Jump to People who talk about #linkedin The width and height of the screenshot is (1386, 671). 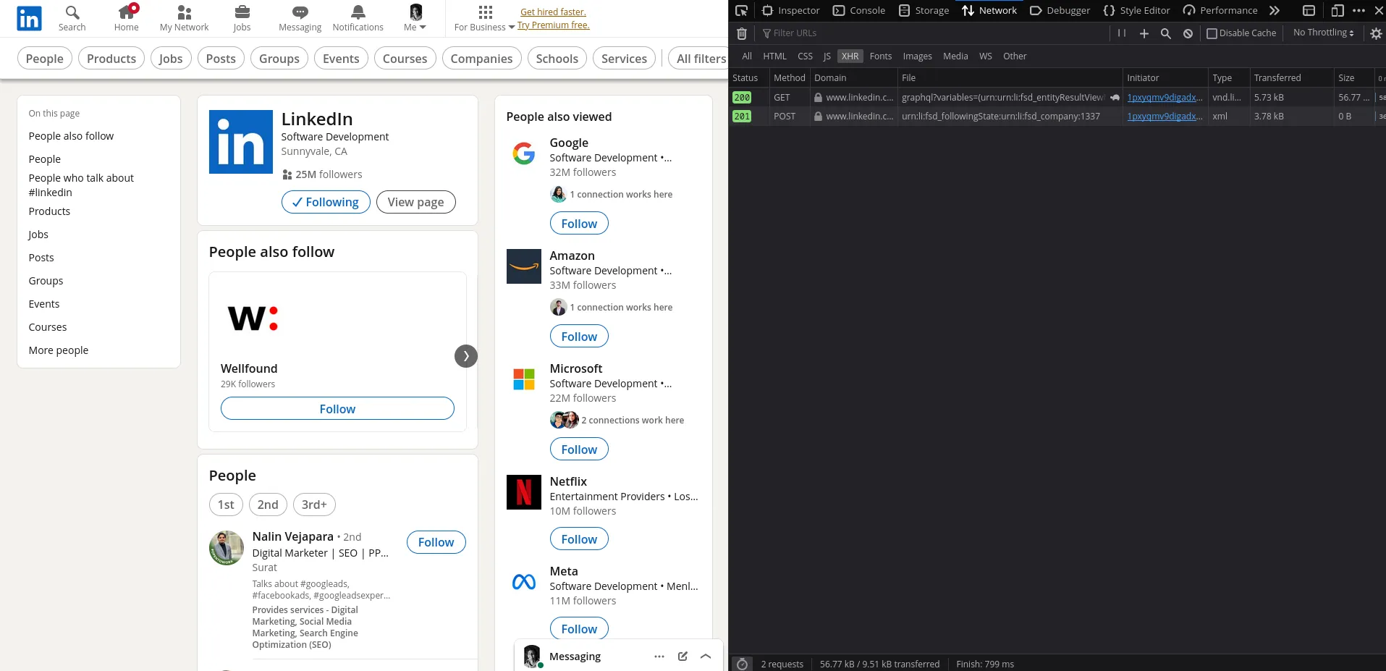81,185
